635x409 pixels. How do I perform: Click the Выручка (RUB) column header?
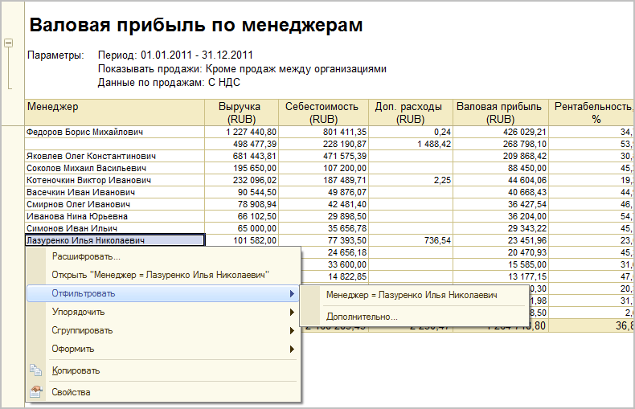click(x=242, y=112)
